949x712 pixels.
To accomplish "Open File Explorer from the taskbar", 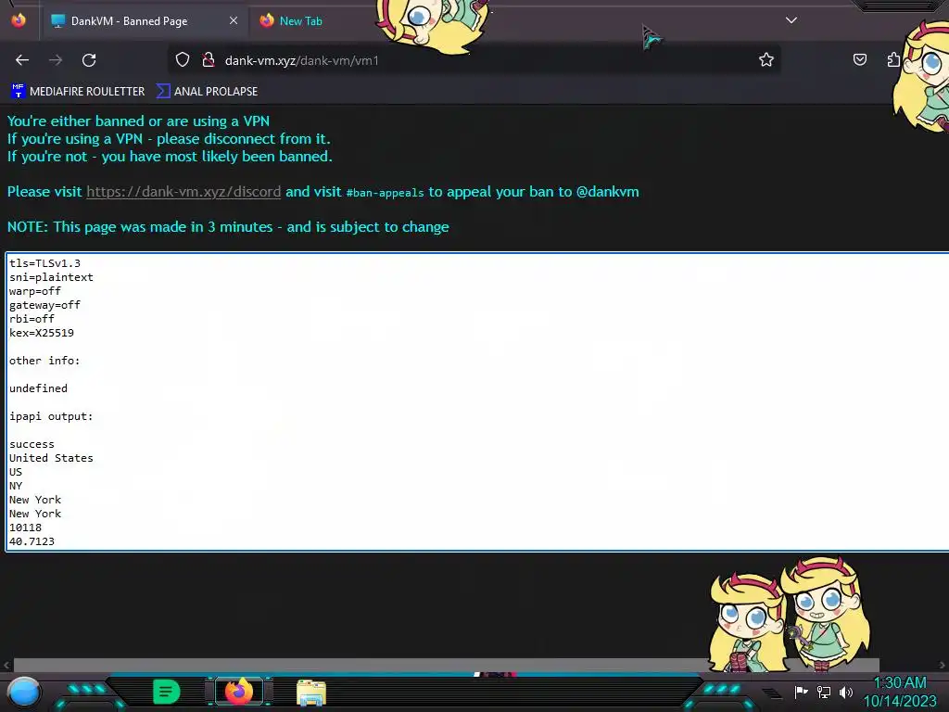I will coord(311,693).
